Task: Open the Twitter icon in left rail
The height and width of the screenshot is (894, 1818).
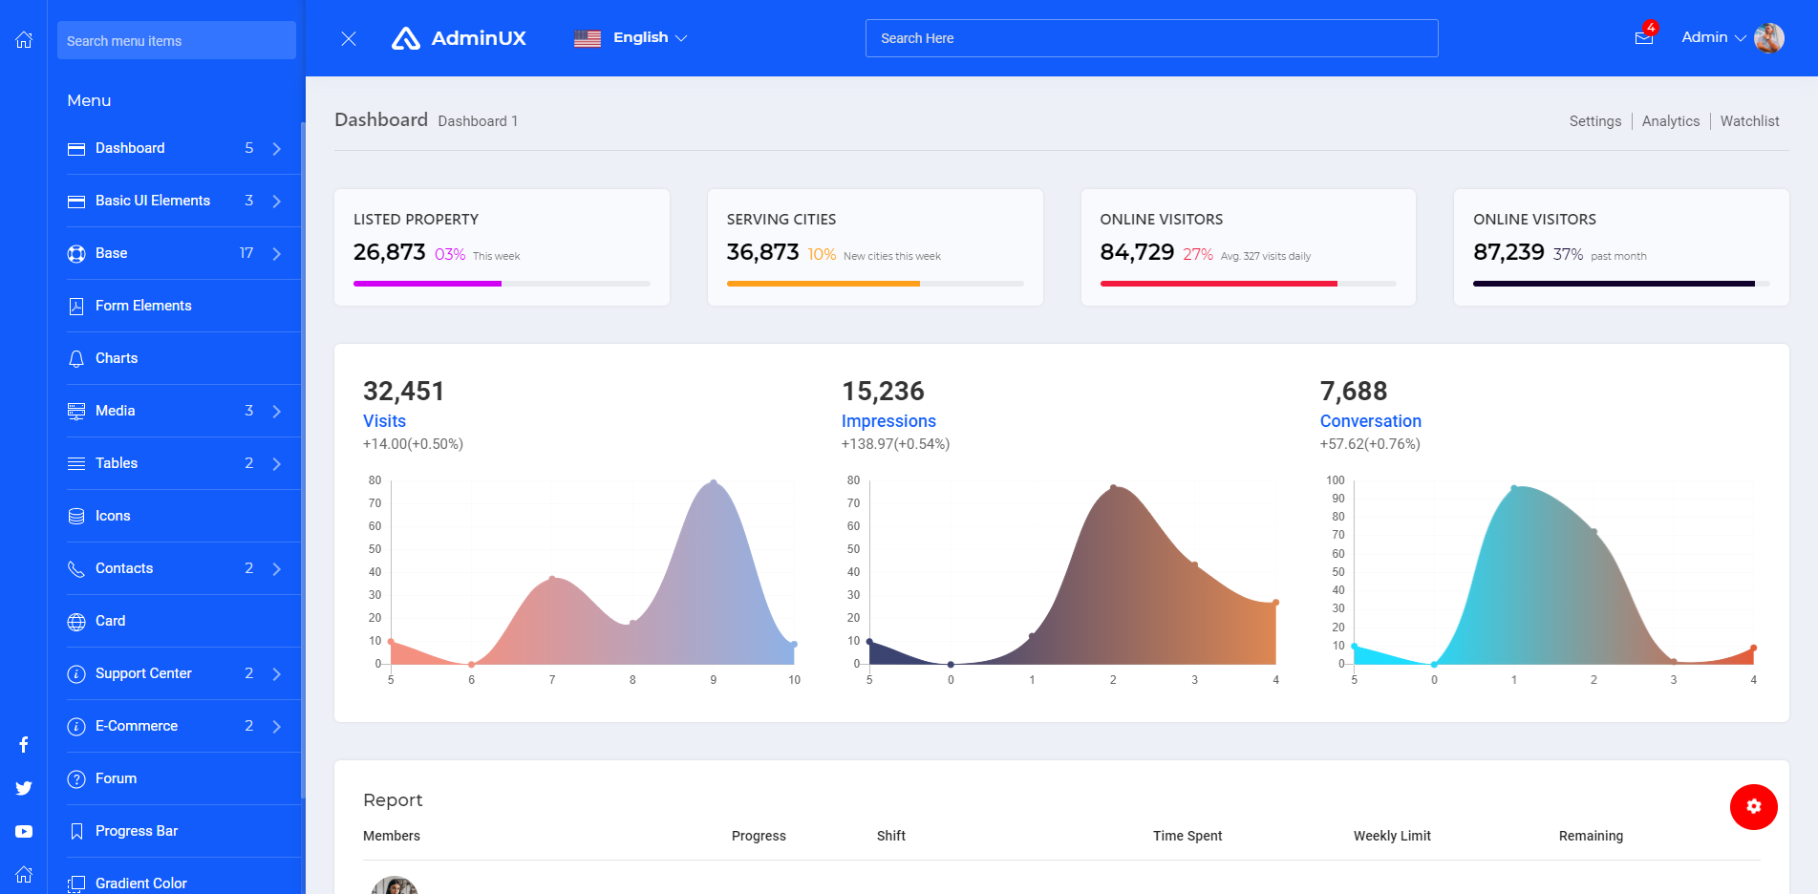Action: [x=24, y=788]
